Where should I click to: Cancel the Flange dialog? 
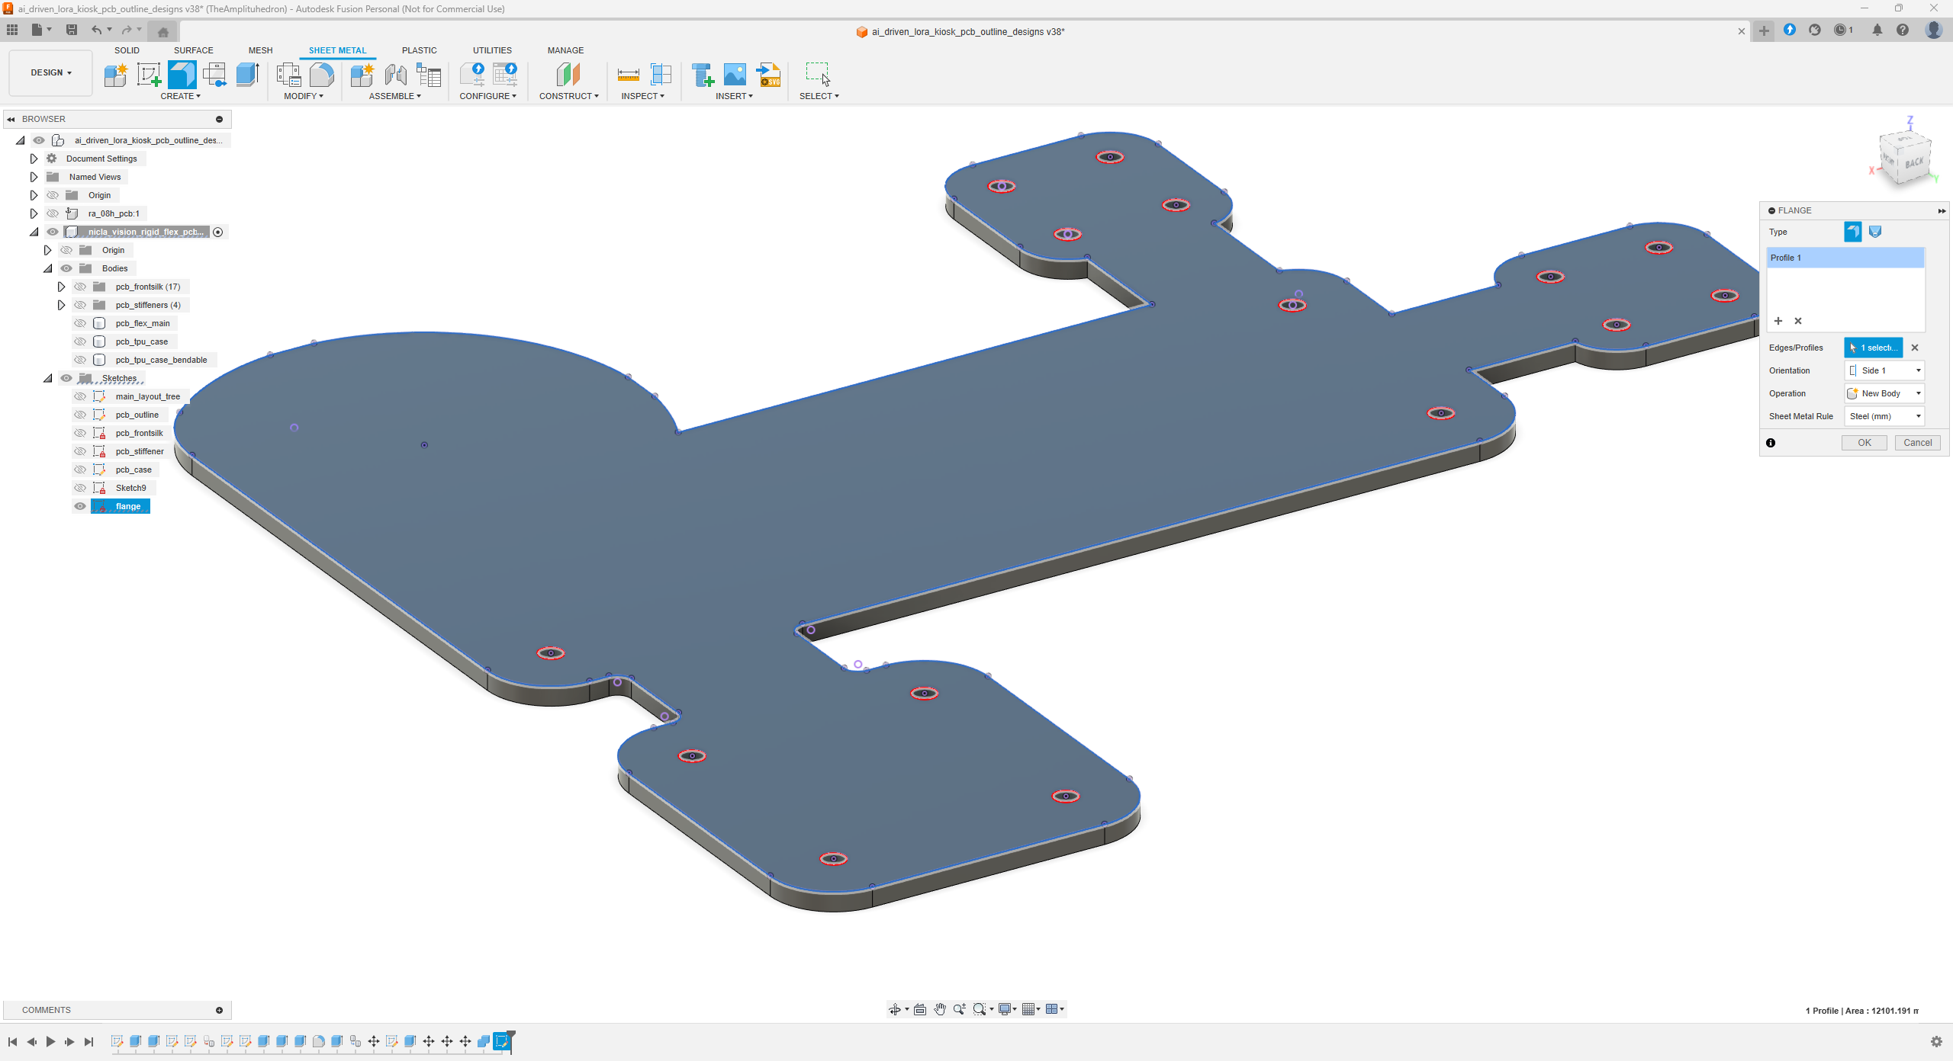coord(1917,443)
